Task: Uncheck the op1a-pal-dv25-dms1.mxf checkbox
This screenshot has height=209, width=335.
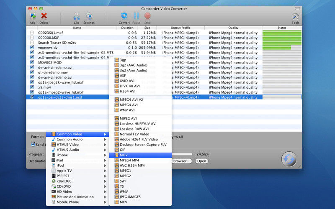Action: [32, 97]
